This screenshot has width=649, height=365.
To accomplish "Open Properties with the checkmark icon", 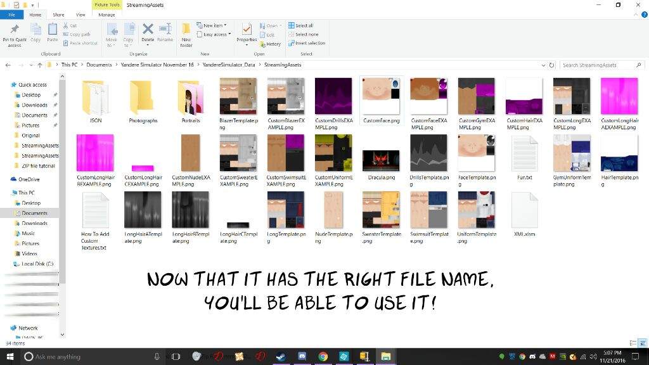I will (247, 30).
